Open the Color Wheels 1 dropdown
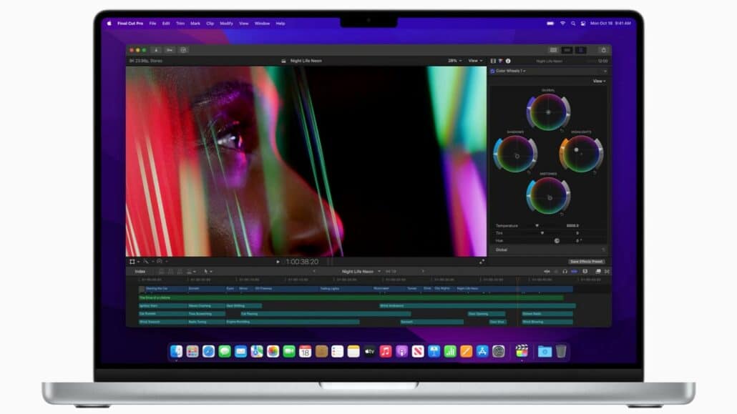The image size is (737, 414). click(x=524, y=71)
